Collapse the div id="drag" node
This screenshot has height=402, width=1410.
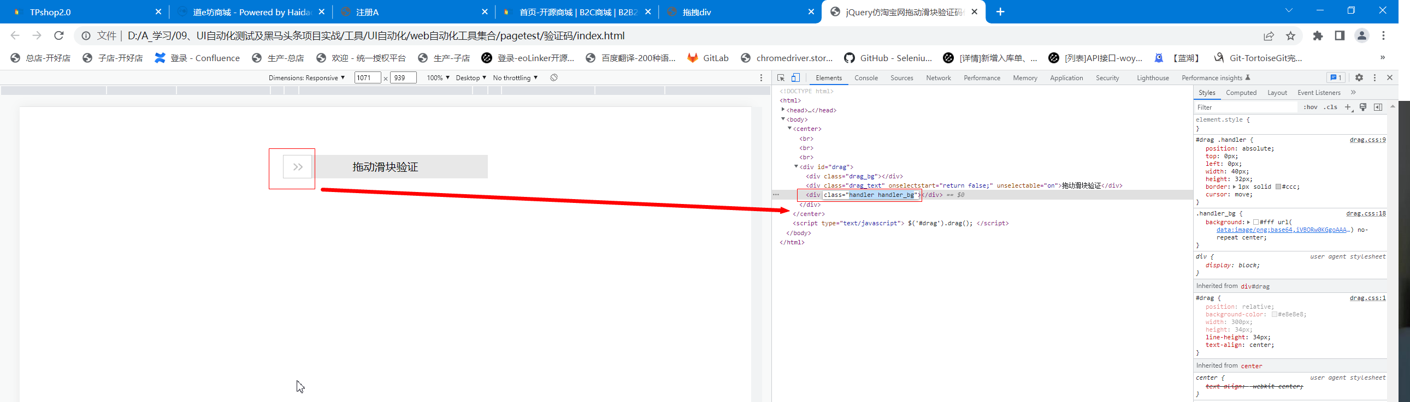[797, 166]
